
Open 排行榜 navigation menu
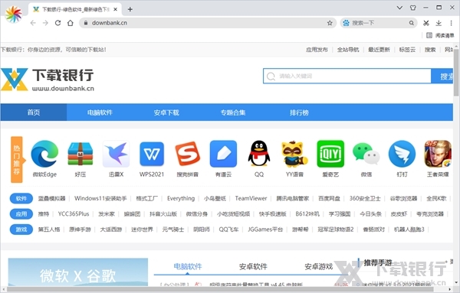pyautogui.click(x=299, y=112)
